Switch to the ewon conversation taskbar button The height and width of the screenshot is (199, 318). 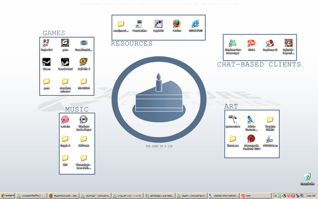192,196
